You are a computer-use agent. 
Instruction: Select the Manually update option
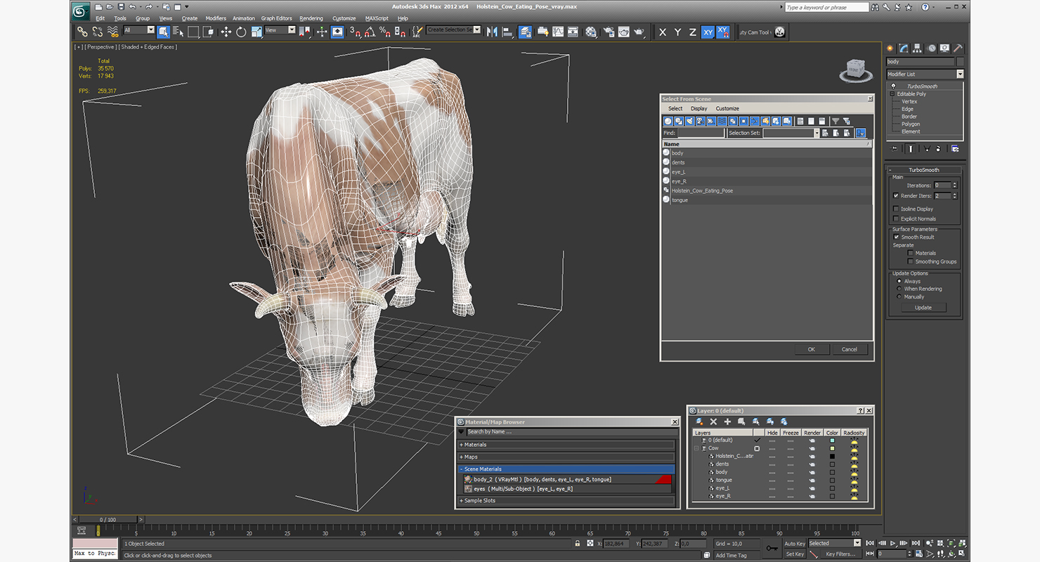[x=899, y=296]
